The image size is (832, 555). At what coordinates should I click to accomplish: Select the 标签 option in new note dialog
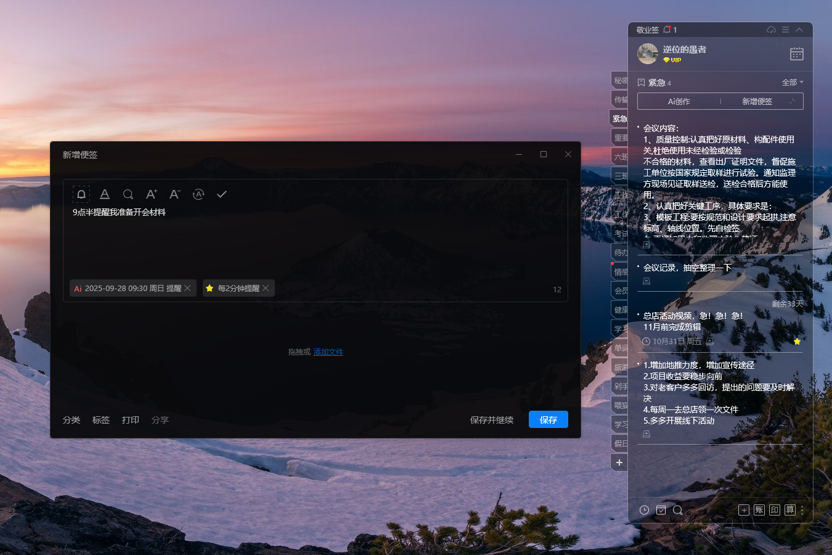click(x=101, y=420)
